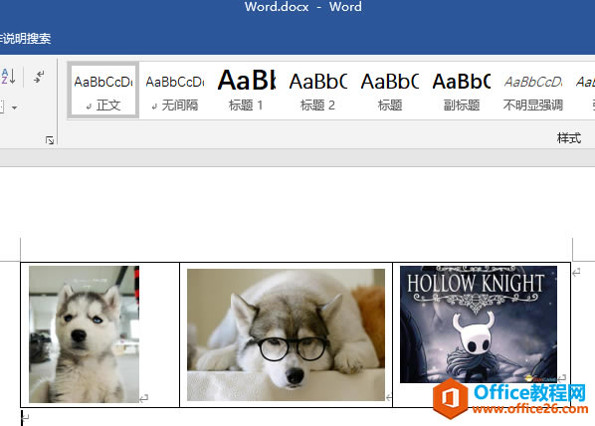Select the Hollow Knight picture
The height and width of the screenshot is (426, 595).
[479, 323]
